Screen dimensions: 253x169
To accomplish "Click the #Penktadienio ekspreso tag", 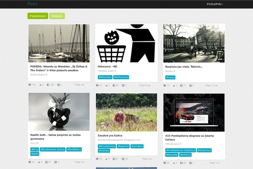I will point(180,150).
